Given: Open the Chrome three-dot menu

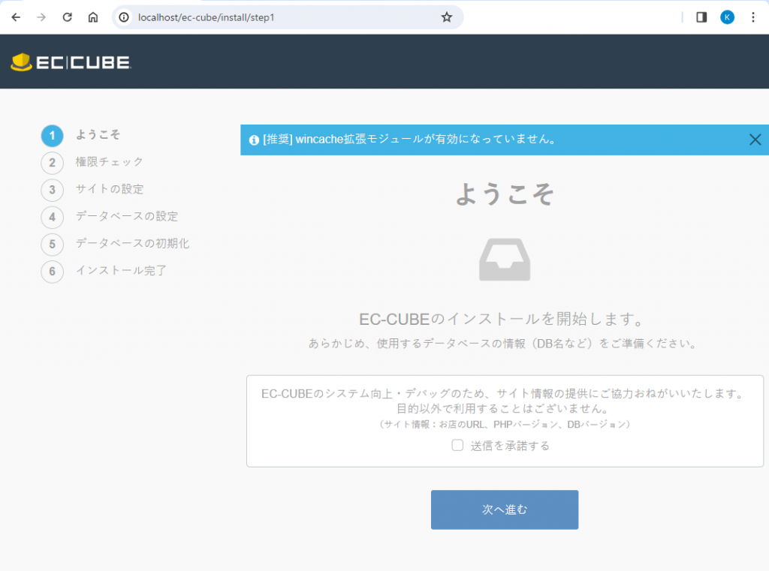Looking at the screenshot, I should [753, 17].
